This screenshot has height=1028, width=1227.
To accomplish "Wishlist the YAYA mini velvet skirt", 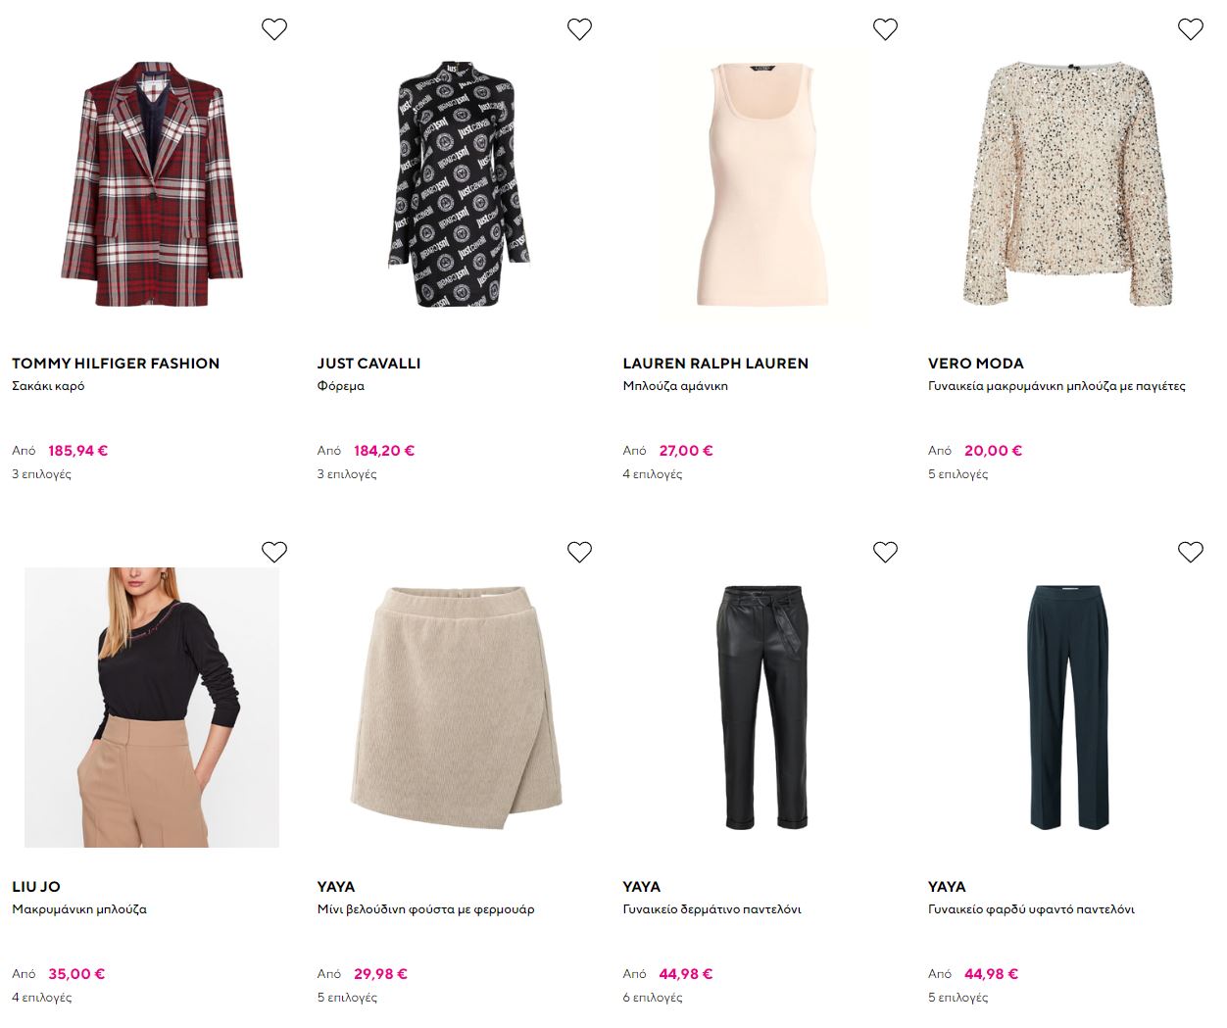I will point(579,552).
